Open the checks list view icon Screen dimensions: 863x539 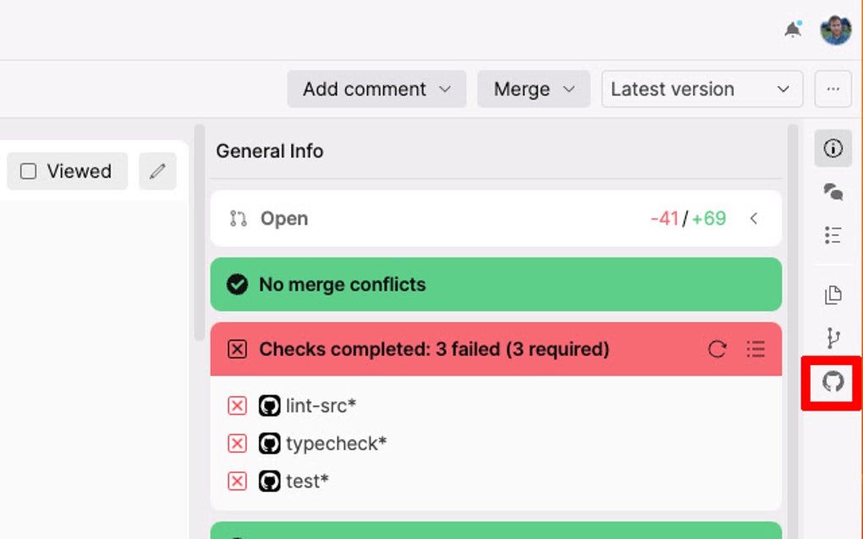point(756,349)
